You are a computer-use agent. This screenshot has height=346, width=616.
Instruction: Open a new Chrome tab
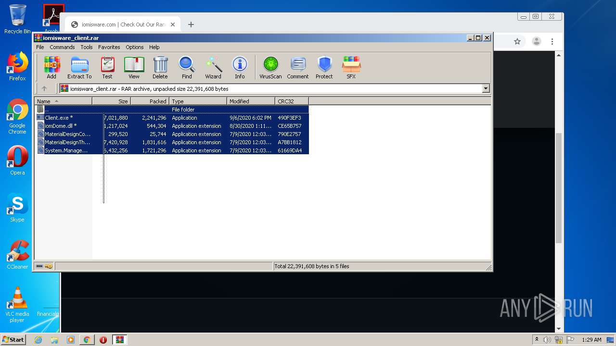pos(191,25)
